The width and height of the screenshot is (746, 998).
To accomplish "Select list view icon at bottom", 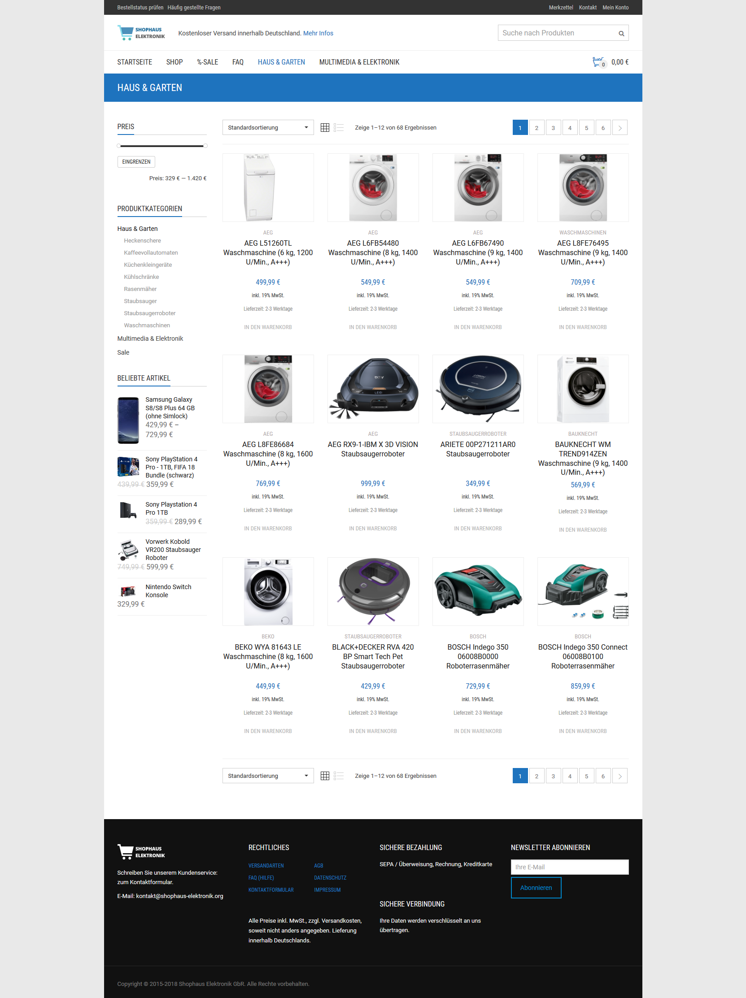I will point(339,776).
